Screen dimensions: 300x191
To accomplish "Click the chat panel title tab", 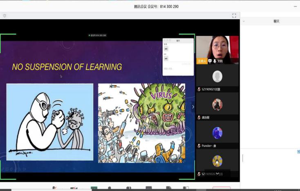I will 277,21.
